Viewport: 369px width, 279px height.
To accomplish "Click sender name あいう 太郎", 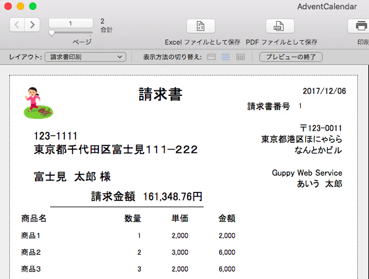I will (319, 184).
